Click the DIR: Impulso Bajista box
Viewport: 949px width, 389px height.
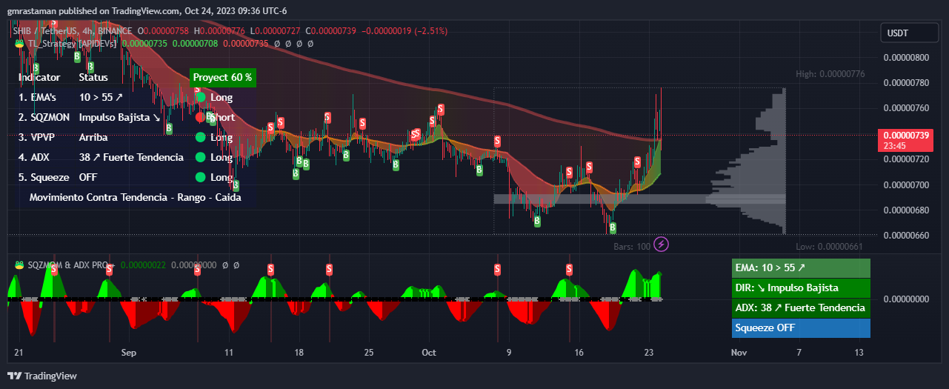pyautogui.click(x=801, y=287)
